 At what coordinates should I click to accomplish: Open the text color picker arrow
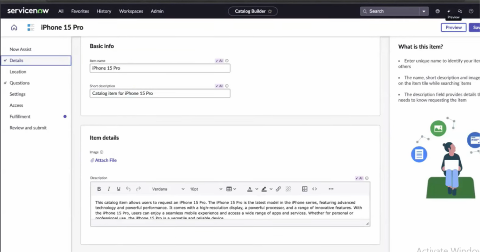click(x=256, y=189)
